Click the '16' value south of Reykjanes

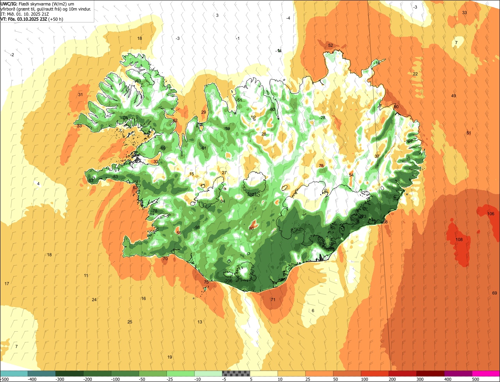pos(143,298)
